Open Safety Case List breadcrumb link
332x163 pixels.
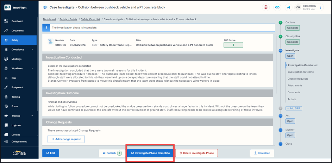click(x=90, y=19)
